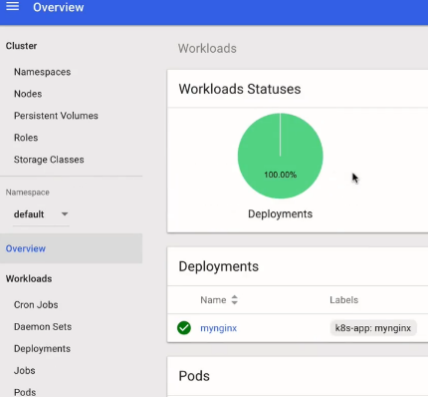Screen dimensions: 428x397
Task: Select the Overview sidebar item
Action: (x=71, y=248)
